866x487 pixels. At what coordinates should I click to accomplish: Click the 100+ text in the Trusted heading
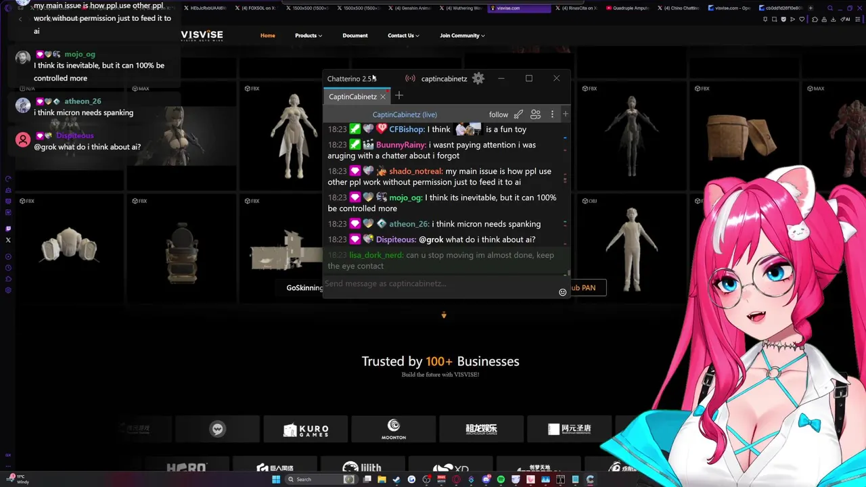coord(439,361)
